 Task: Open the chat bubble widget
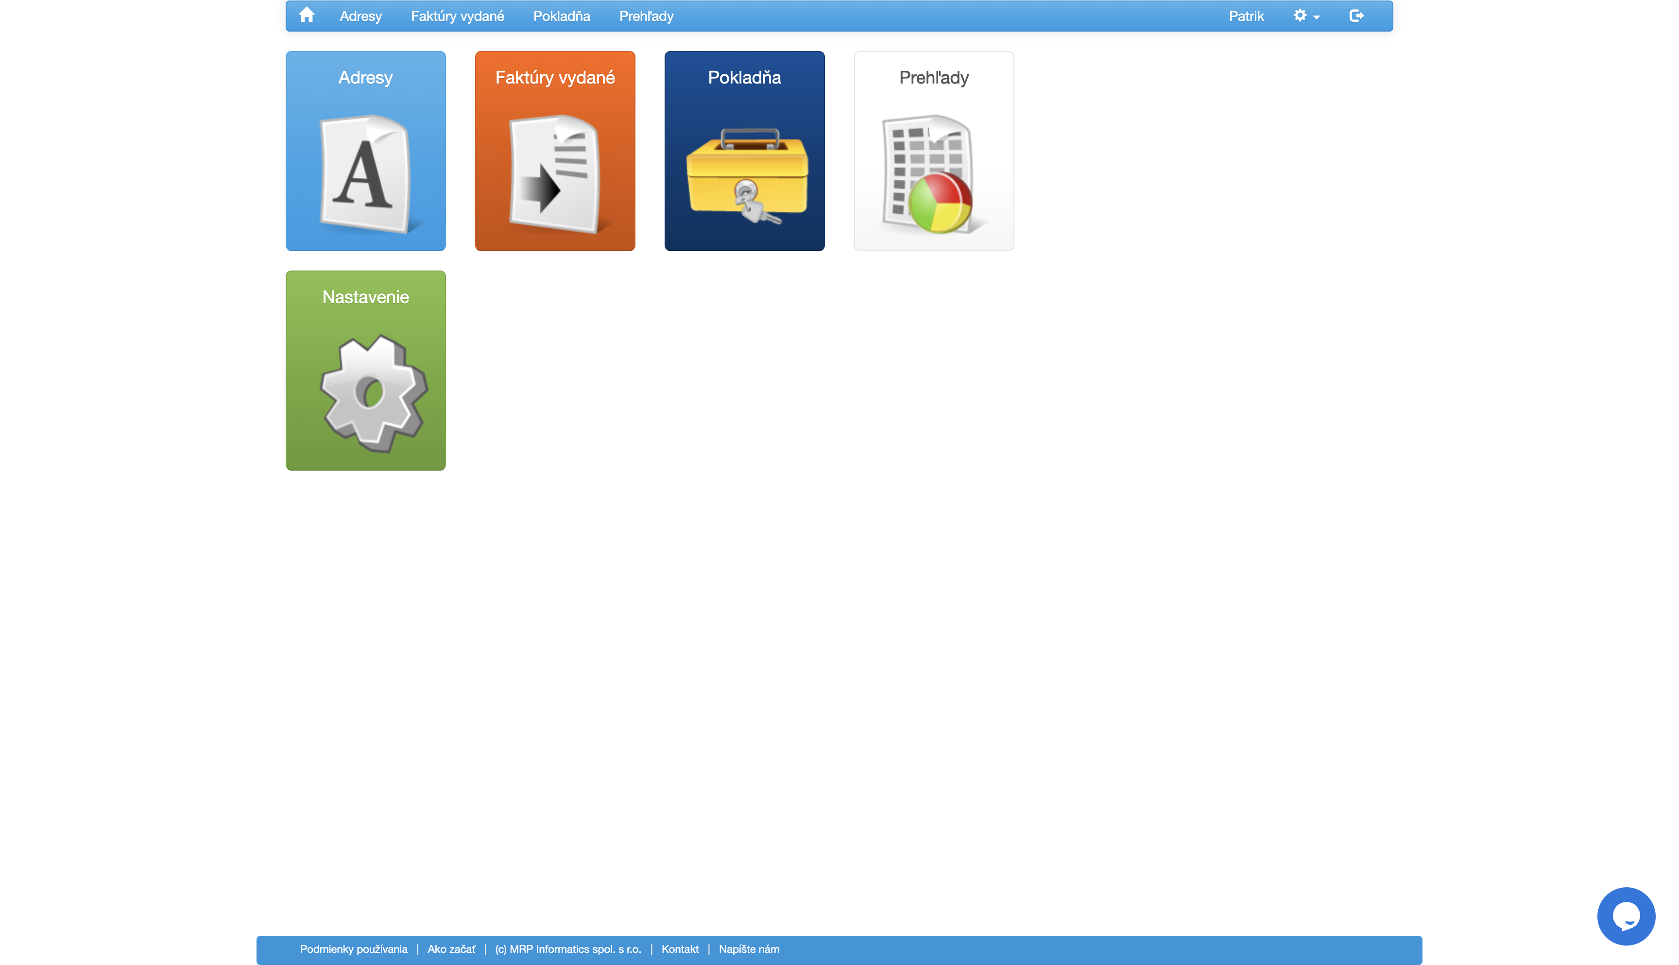(1625, 916)
